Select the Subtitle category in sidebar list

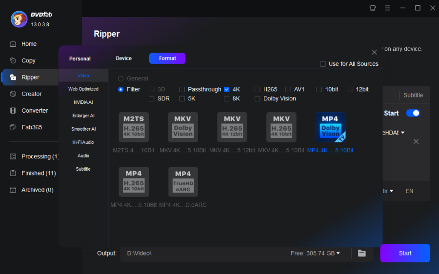tap(83, 169)
